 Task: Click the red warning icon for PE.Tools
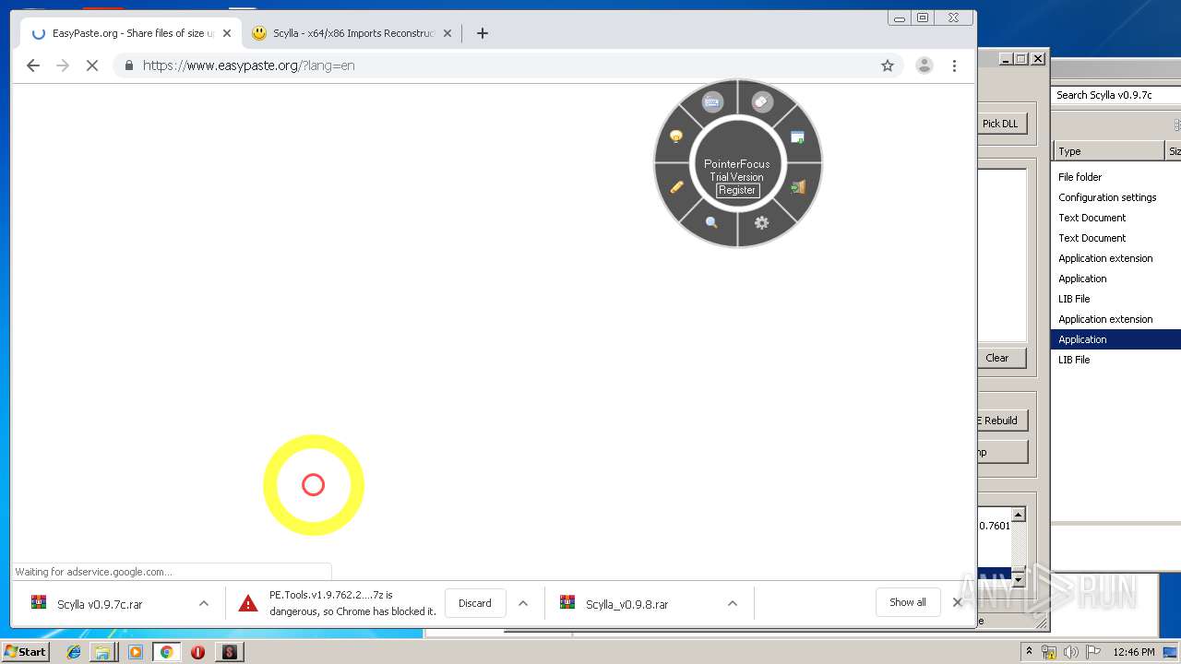(x=247, y=603)
